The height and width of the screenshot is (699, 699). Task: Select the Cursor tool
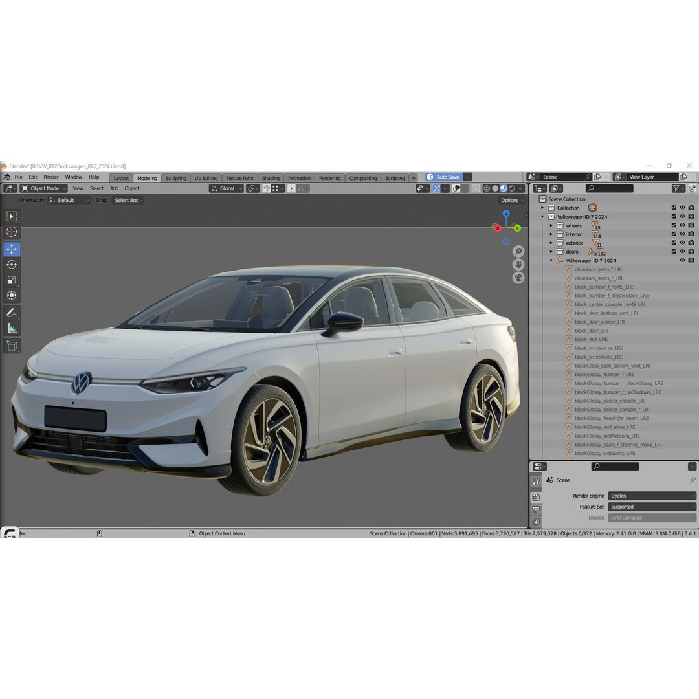tap(12, 232)
